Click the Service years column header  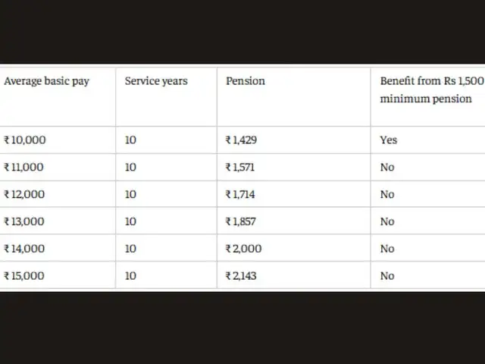coord(156,81)
